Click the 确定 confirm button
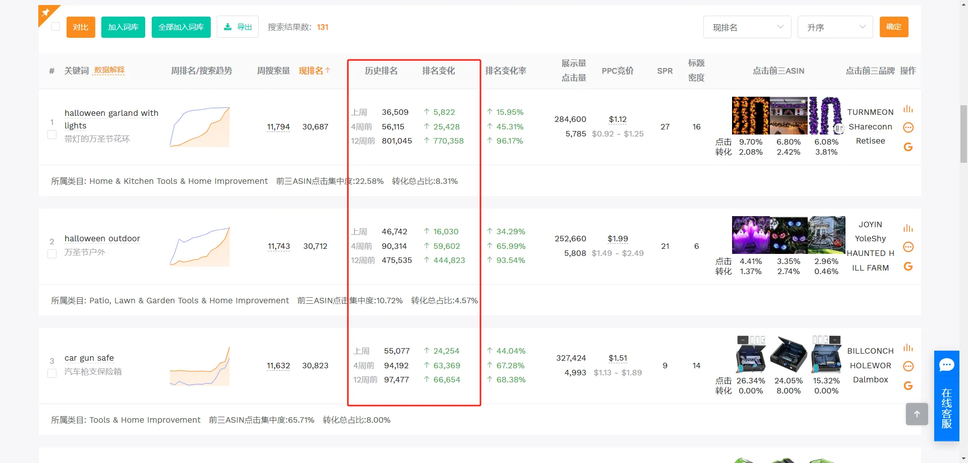968x463 pixels. pos(894,27)
